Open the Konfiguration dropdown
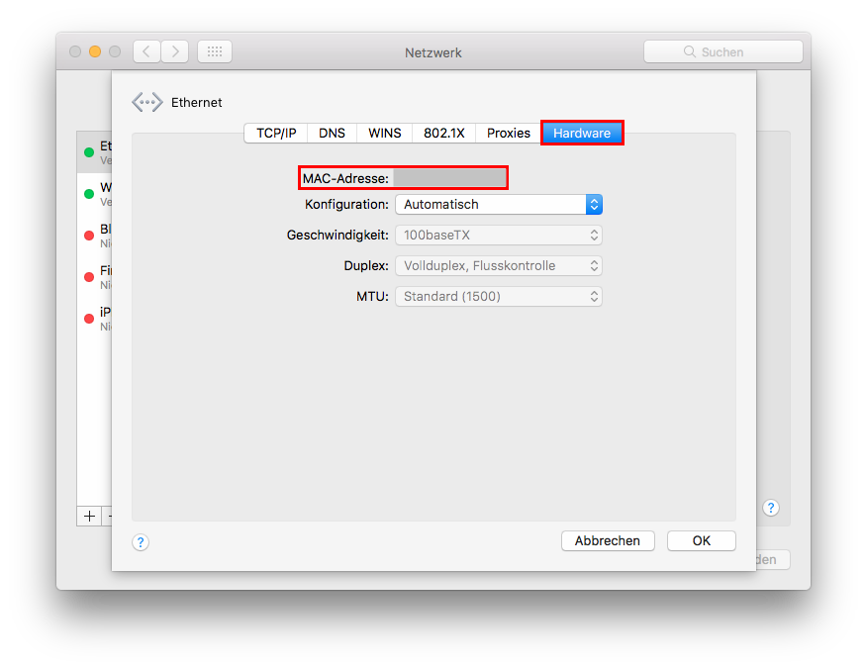Screen dimensions: 865x668 498,205
